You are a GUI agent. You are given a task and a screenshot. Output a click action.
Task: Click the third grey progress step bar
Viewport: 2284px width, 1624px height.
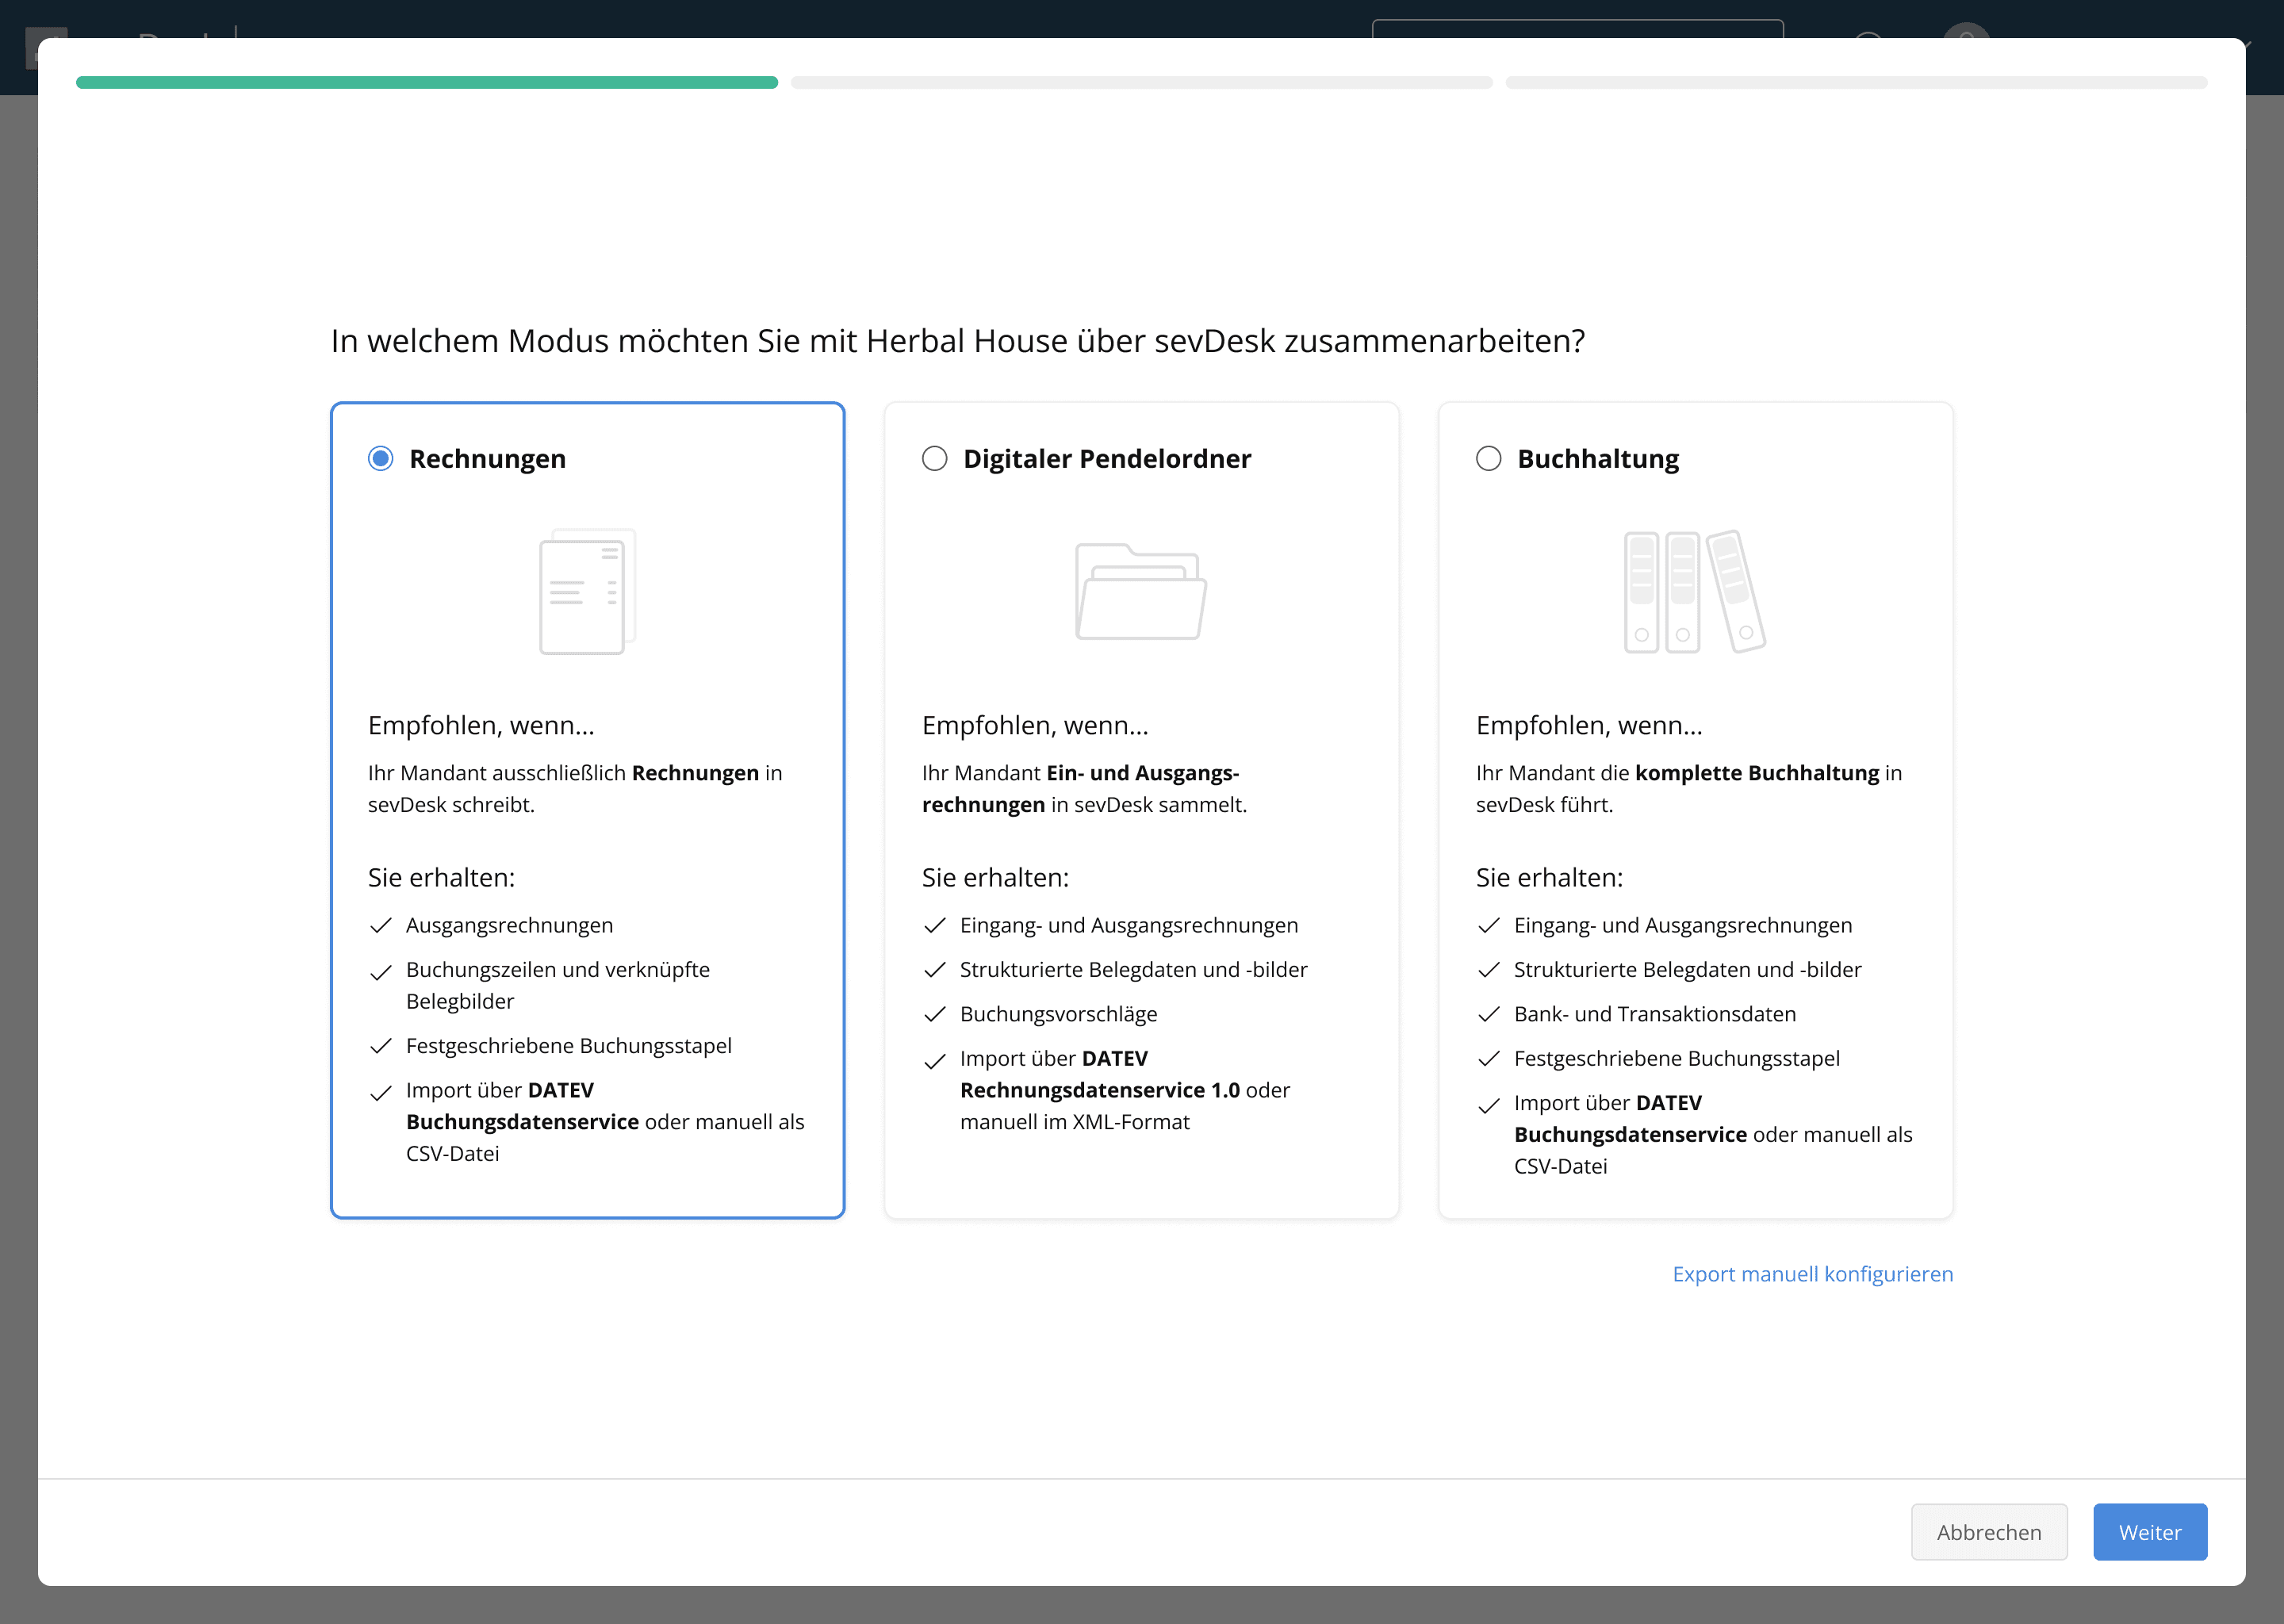[1856, 82]
